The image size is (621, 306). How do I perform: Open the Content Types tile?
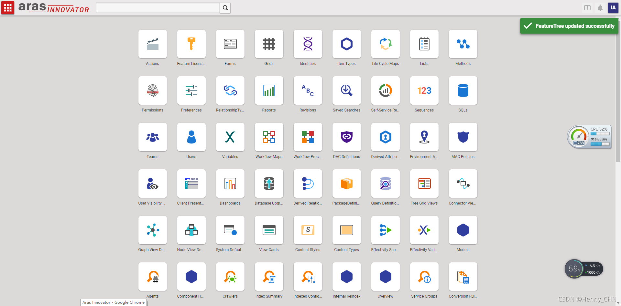pyautogui.click(x=347, y=230)
